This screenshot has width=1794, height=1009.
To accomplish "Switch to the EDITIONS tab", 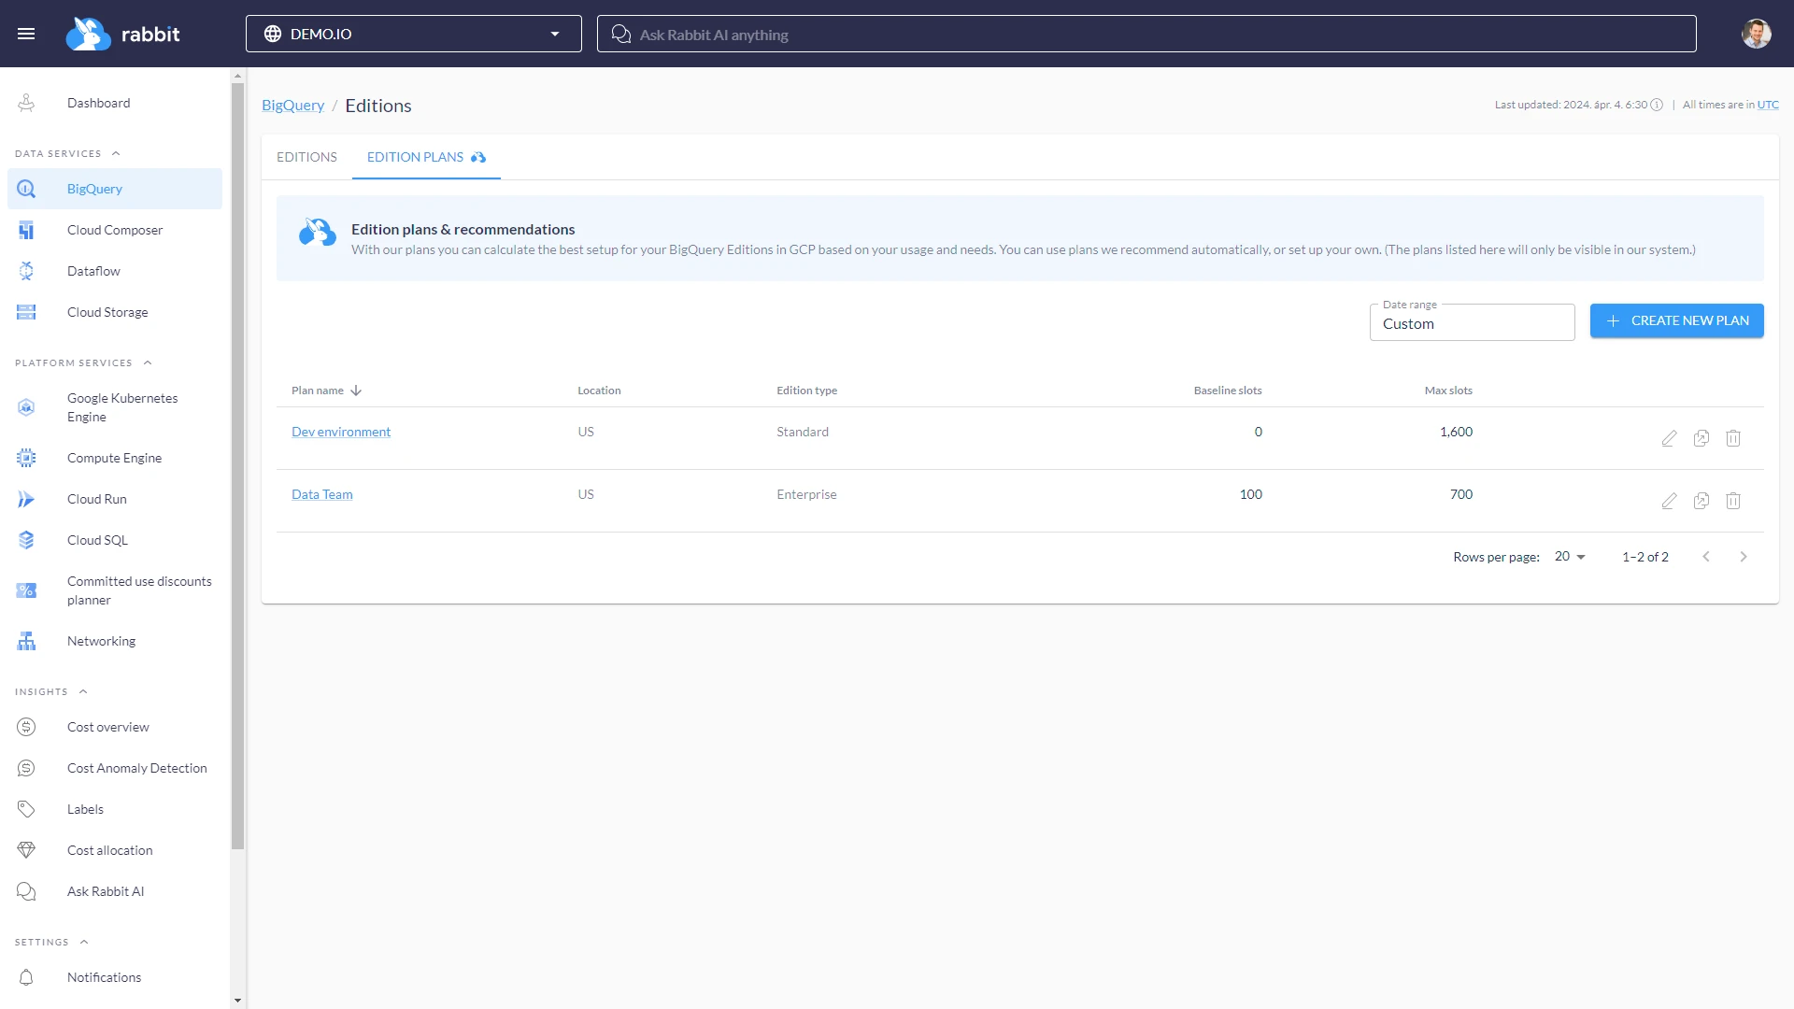I will point(306,157).
